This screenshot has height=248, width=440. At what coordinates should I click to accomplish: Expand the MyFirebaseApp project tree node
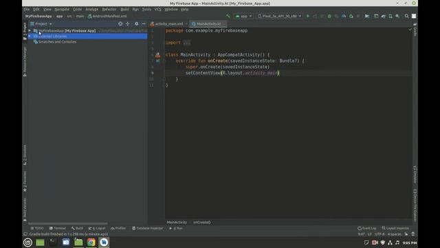[x=30, y=30]
